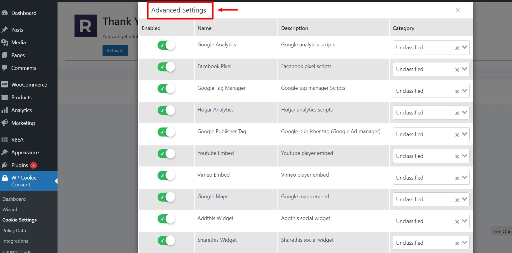
Task: Switch off the Sharethis Widget toggle
Action: pos(166,241)
